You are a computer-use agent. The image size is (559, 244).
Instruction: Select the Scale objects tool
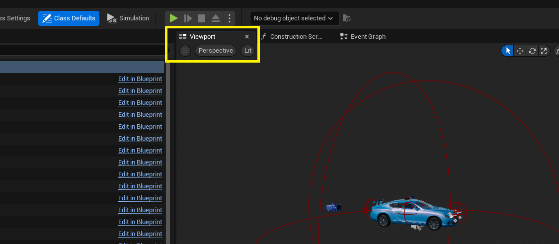click(x=544, y=51)
